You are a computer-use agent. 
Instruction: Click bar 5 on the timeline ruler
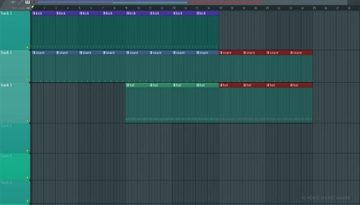pyautogui.click(x=79, y=8)
